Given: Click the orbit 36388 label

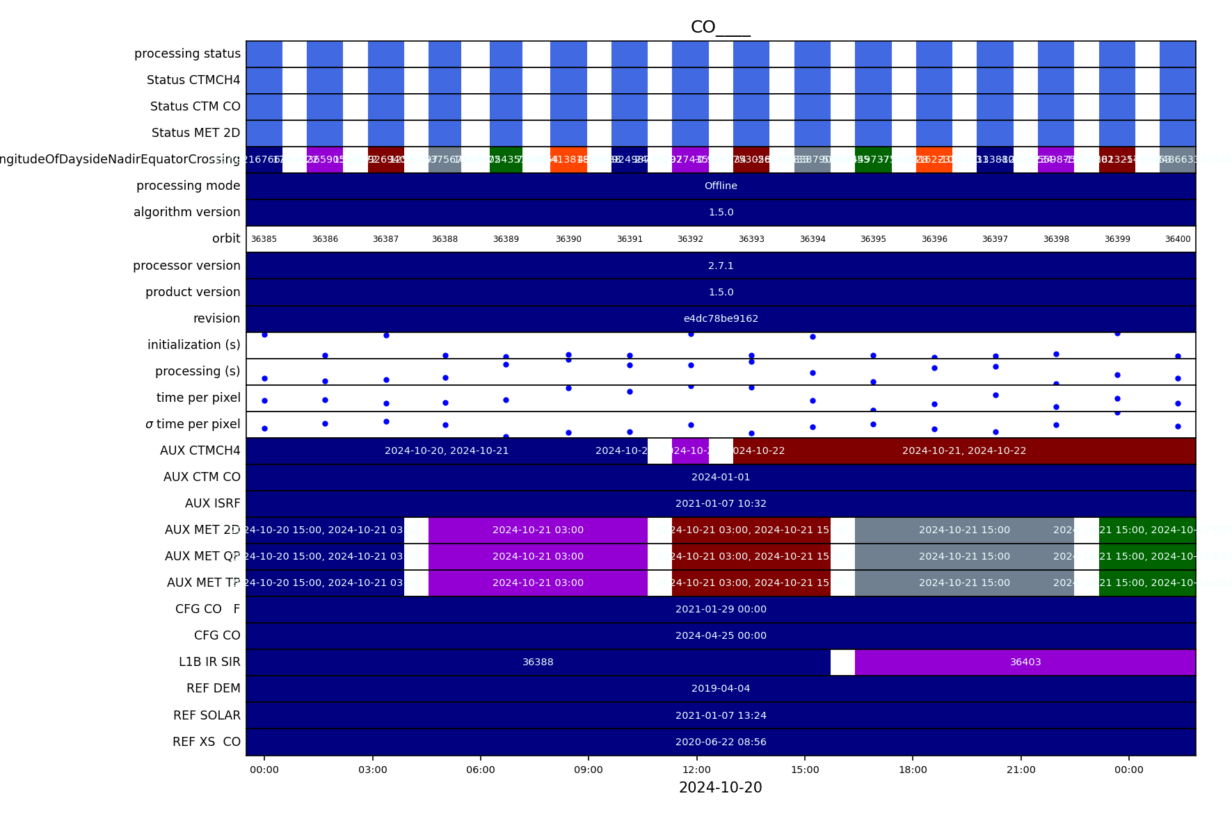Looking at the screenshot, I should point(445,239).
